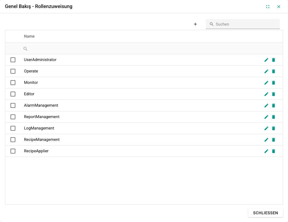The width and height of the screenshot is (288, 222).
Task: Select the LogManagement name text
Action: pos(39,128)
